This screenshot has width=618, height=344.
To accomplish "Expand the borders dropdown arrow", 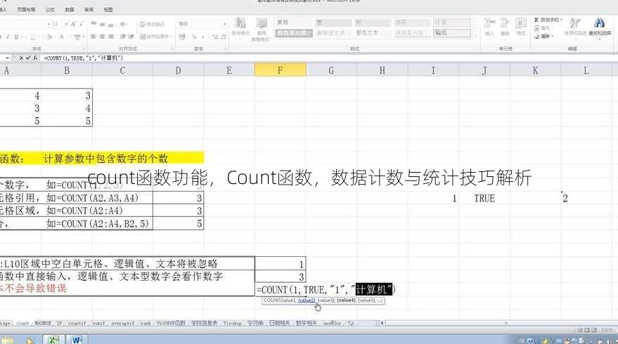I will click(39, 37).
